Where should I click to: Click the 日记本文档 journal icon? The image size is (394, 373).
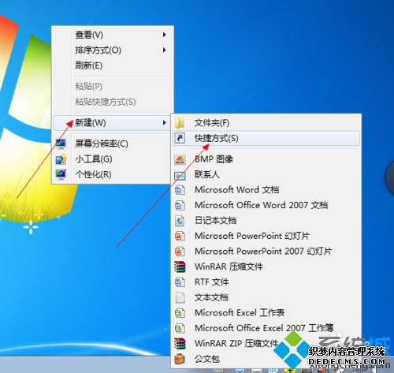pyautogui.click(x=180, y=221)
